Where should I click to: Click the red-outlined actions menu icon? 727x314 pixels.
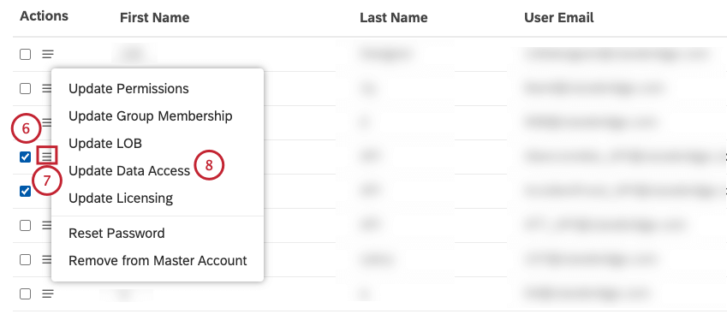(47, 157)
